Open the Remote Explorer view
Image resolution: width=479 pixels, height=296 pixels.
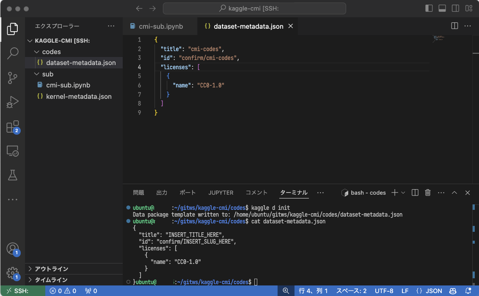pyautogui.click(x=13, y=151)
